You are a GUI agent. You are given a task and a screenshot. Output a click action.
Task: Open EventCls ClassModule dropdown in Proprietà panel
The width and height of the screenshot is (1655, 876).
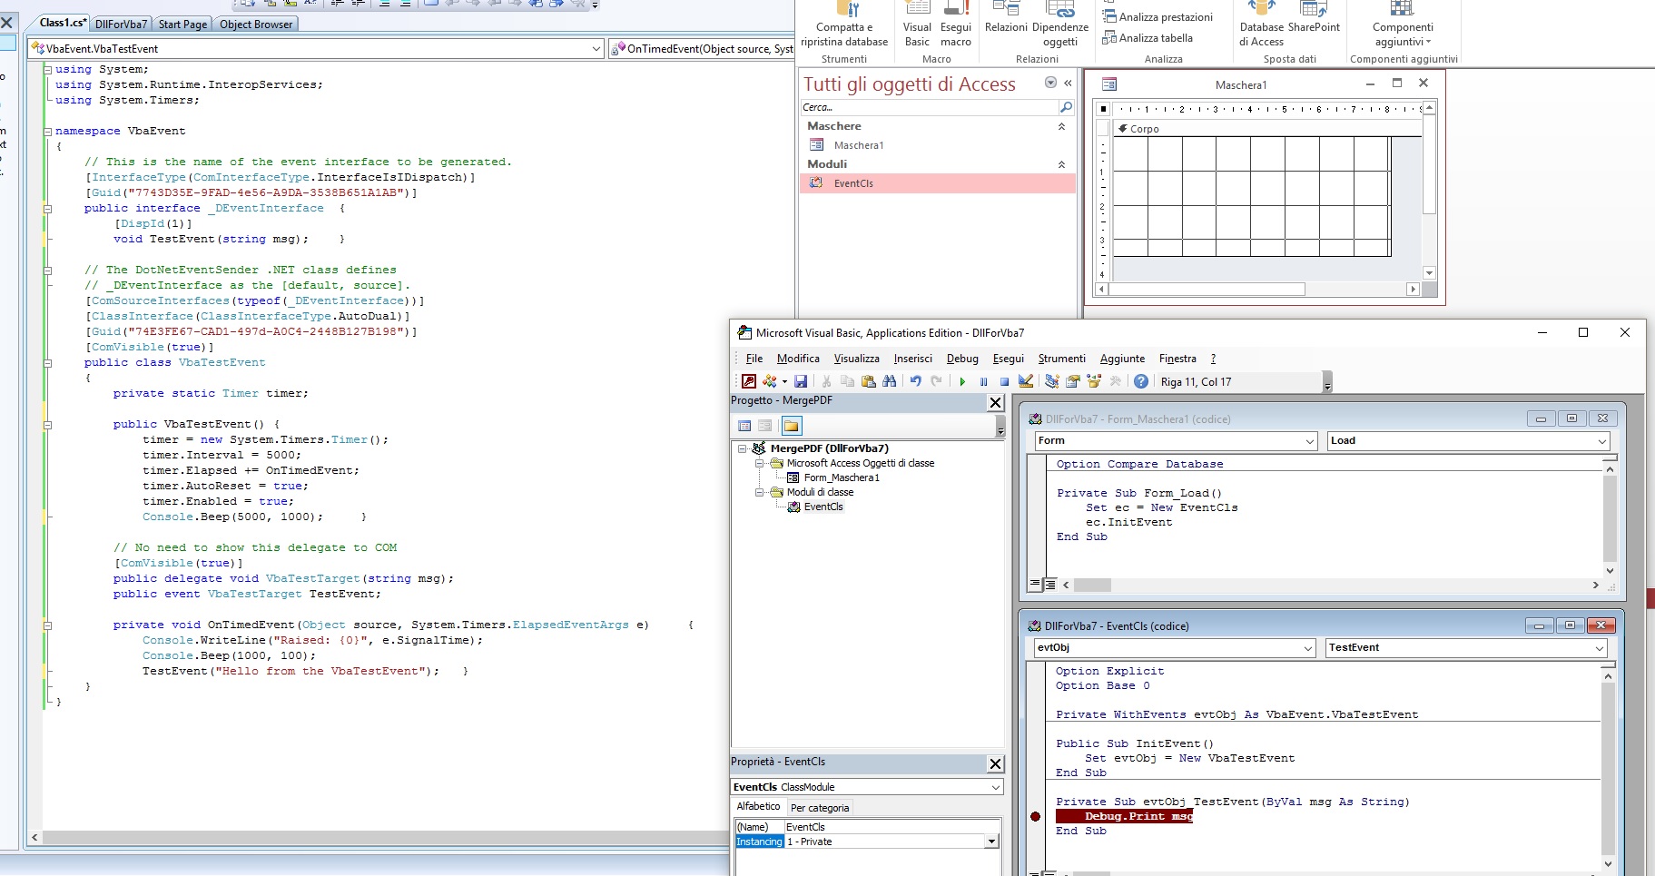996,787
